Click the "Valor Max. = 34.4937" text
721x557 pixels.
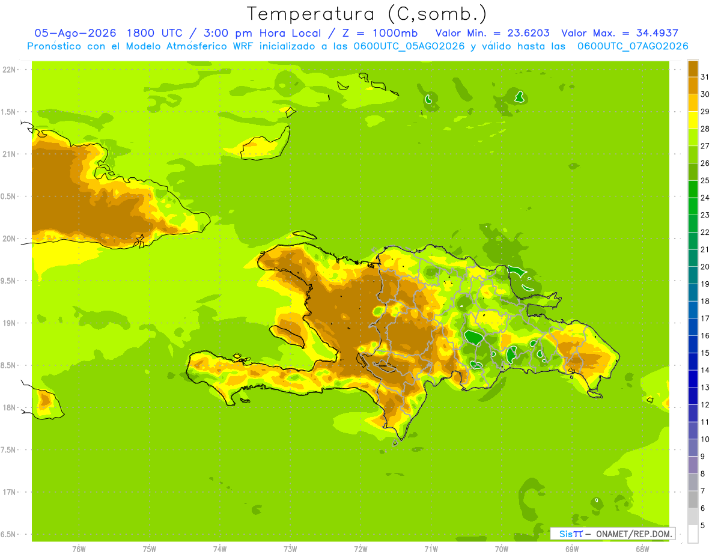coord(619,33)
